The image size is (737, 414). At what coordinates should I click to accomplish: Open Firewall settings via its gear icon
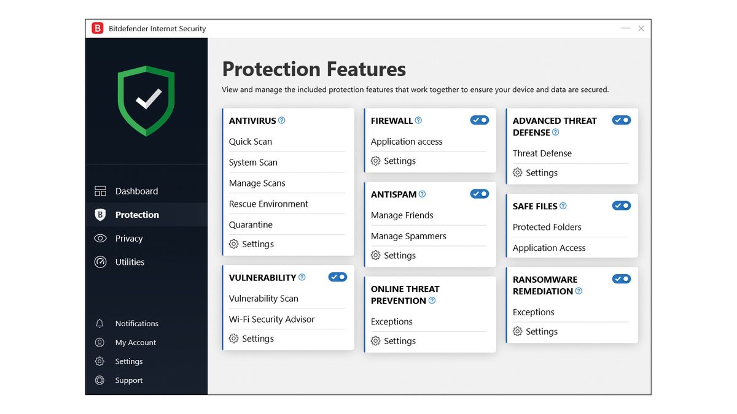(376, 161)
